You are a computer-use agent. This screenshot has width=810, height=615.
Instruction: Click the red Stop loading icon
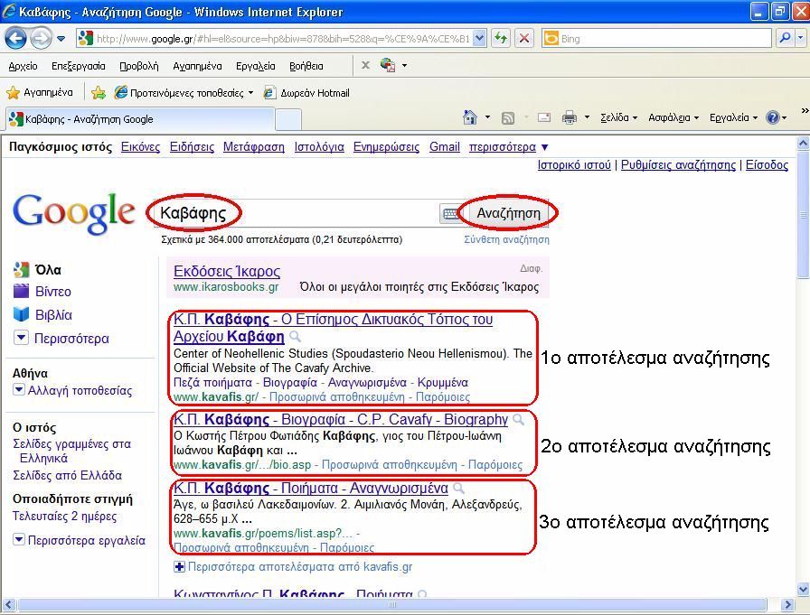tap(523, 39)
